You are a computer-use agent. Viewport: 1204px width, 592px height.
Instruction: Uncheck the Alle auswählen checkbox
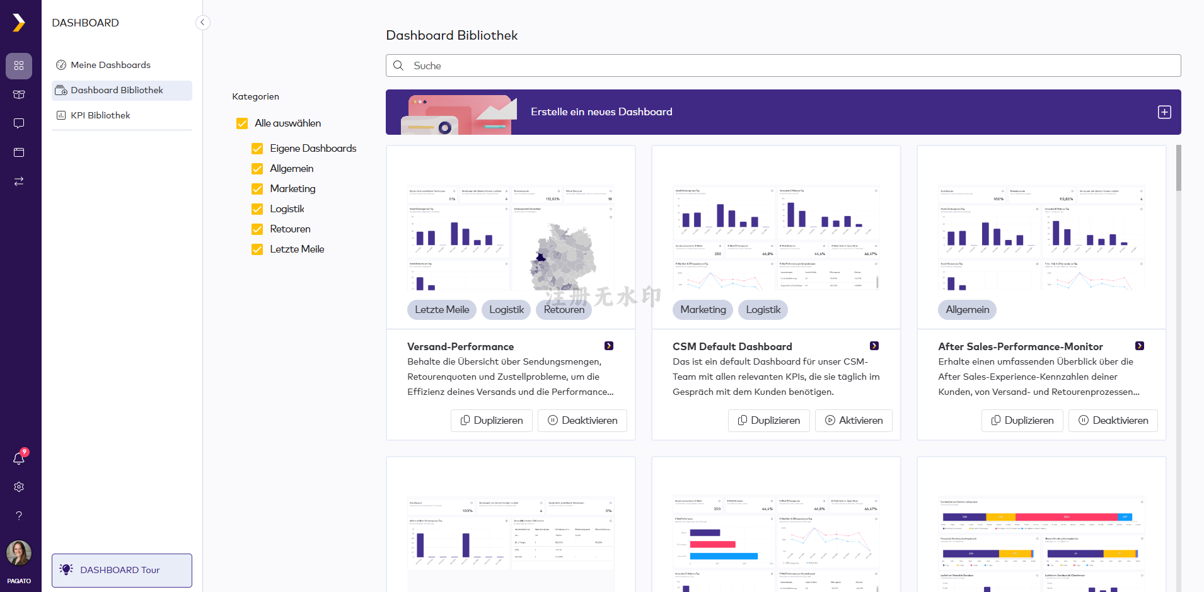pyautogui.click(x=242, y=123)
